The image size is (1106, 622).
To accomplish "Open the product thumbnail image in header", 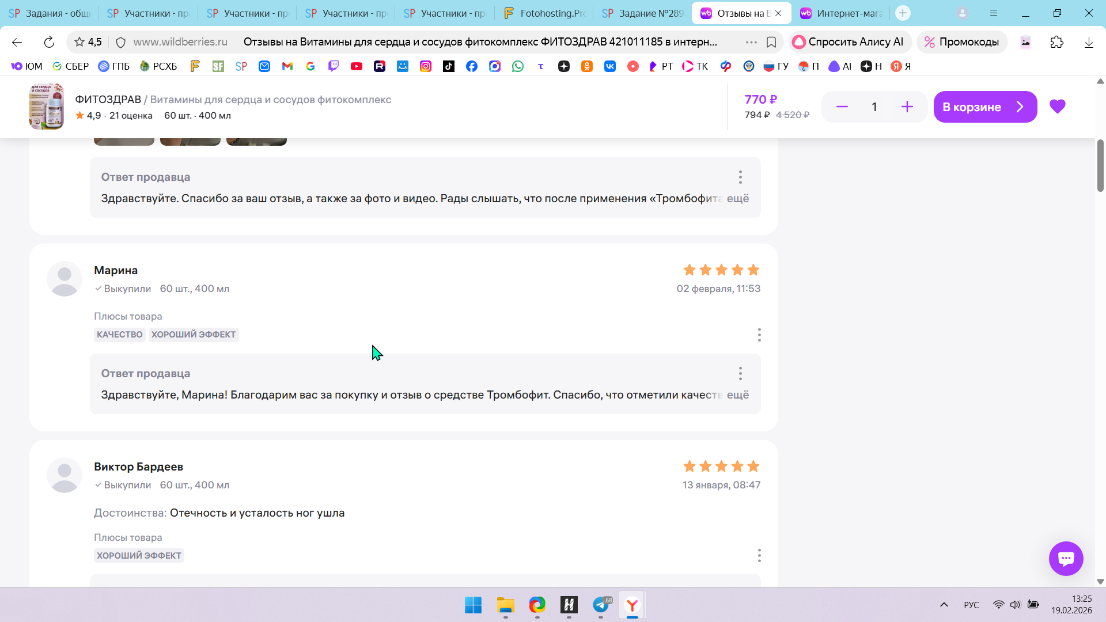I will 47,107.
